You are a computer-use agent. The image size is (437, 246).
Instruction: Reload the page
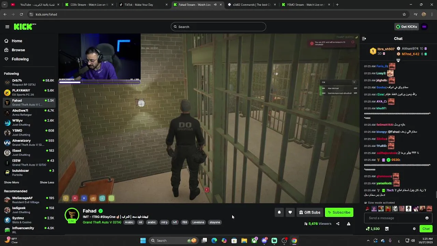pos(21,14)
